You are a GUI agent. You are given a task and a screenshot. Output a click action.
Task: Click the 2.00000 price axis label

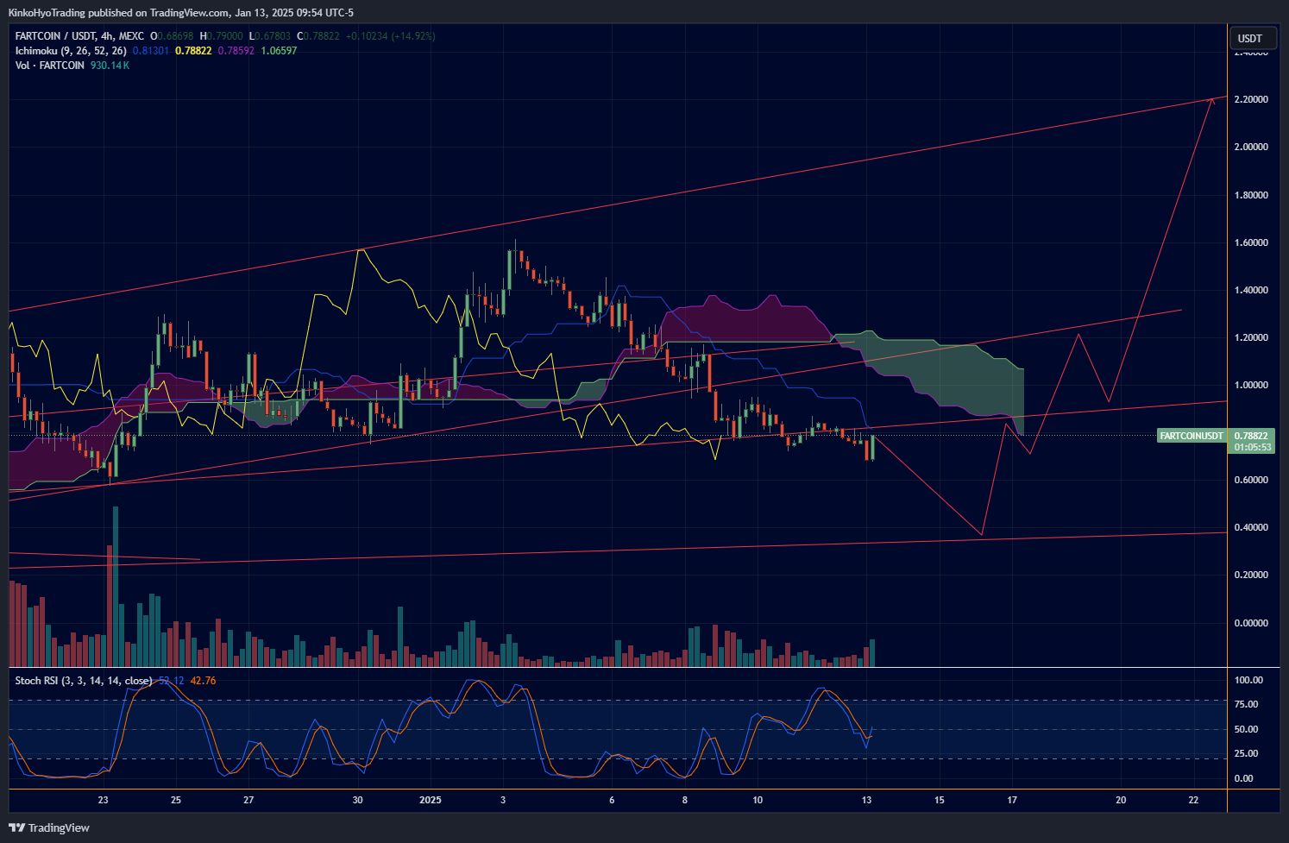coord(1251,147)
